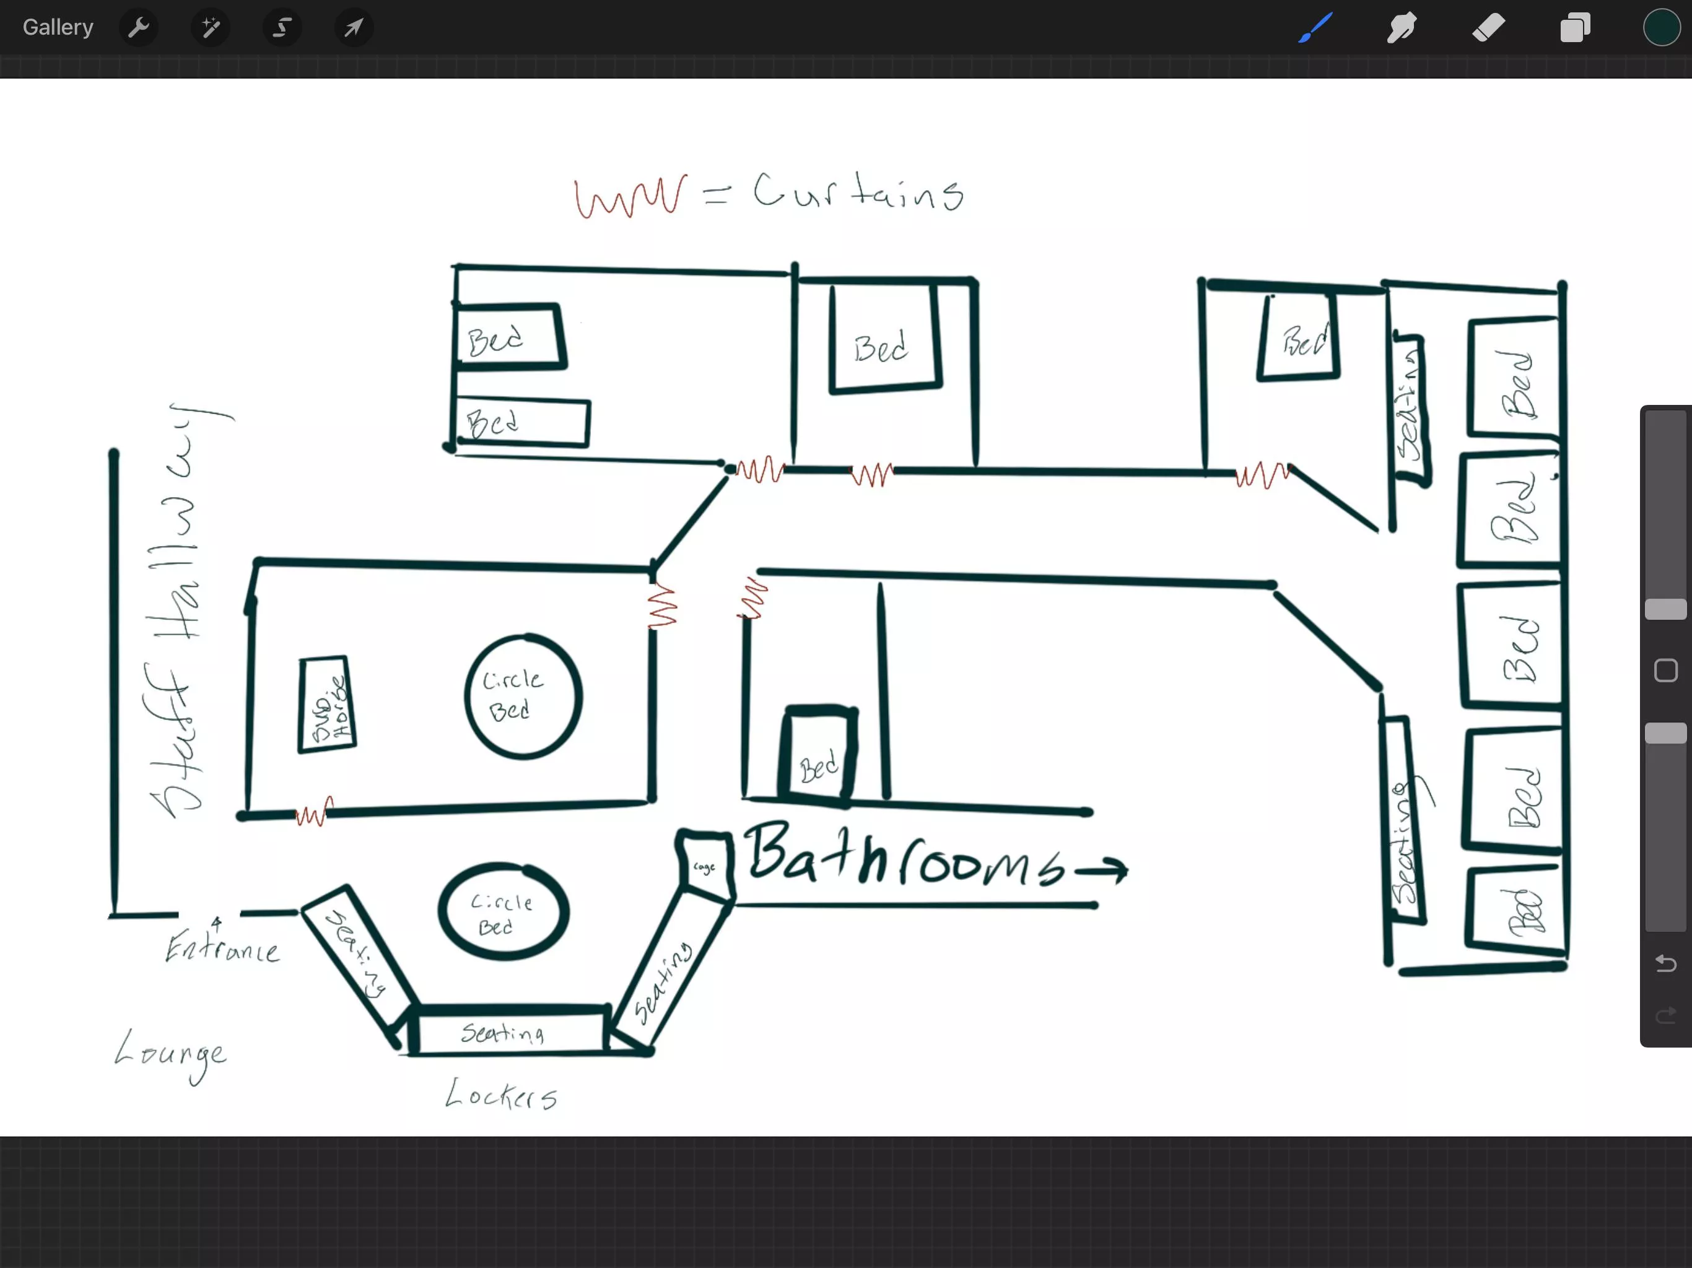Select the Smudge tool
This screenshot has height=1268, width=1692.
tap(1402, 28)
